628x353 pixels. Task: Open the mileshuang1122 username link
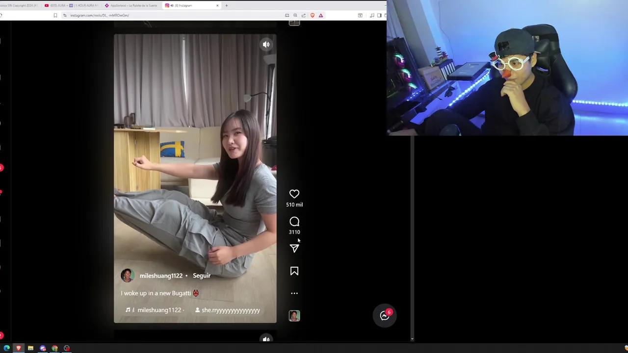[x=161, y=276]
